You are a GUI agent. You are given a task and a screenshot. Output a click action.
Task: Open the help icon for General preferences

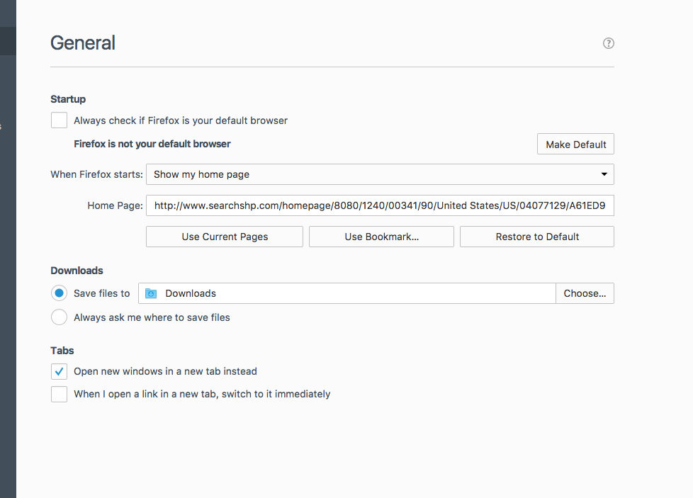click(x=608, y=43)
